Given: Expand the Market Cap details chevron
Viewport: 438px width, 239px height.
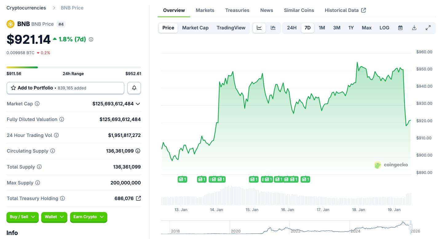Looking at the screenshot, I should [x=138, y=104].
